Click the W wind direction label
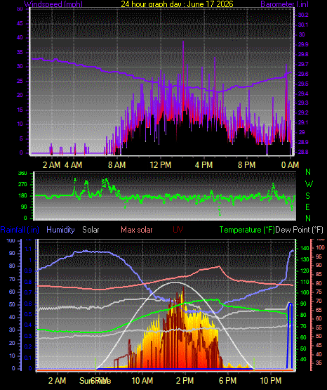The width and height of the screenshot is (327, 390). click(x=309, y=184)
